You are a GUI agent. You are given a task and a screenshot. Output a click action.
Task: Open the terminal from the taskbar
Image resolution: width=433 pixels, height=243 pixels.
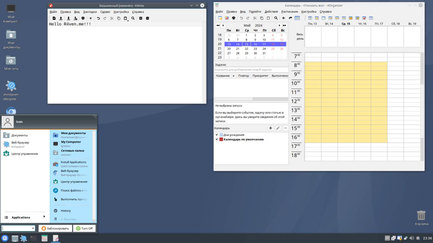pyautogui.click(x=33, y=238)
